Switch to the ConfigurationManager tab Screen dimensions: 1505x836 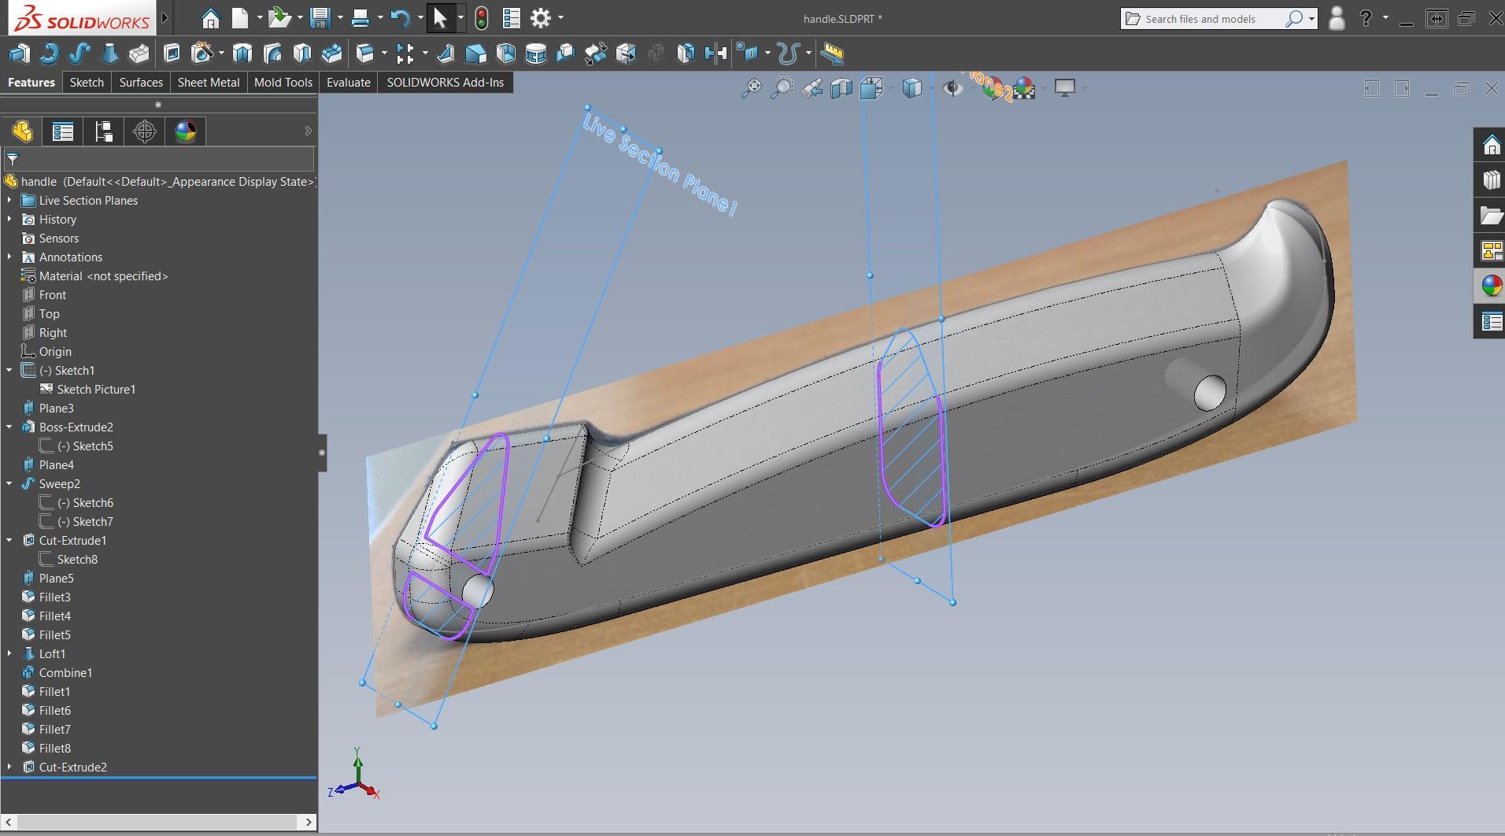[104, 131]
